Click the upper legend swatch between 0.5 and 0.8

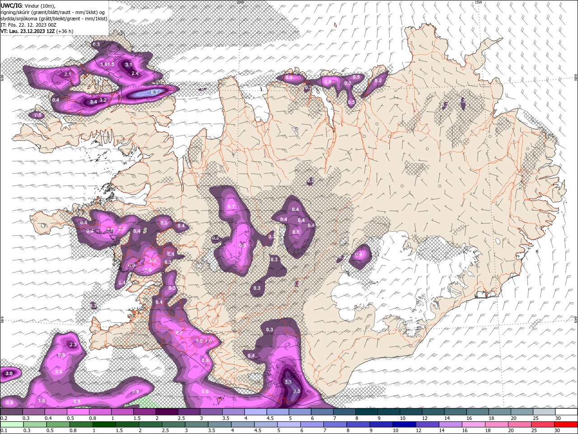click(x=78, y=411)
